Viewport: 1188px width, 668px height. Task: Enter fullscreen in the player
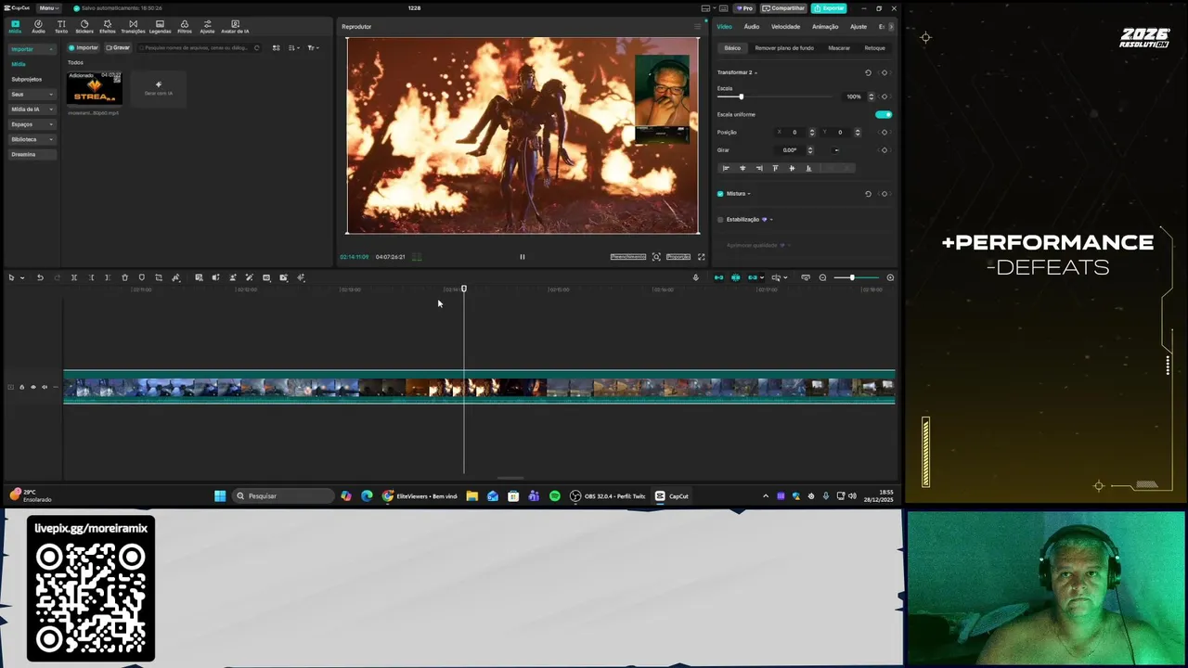pyautogui.click(x=701, y=257)
